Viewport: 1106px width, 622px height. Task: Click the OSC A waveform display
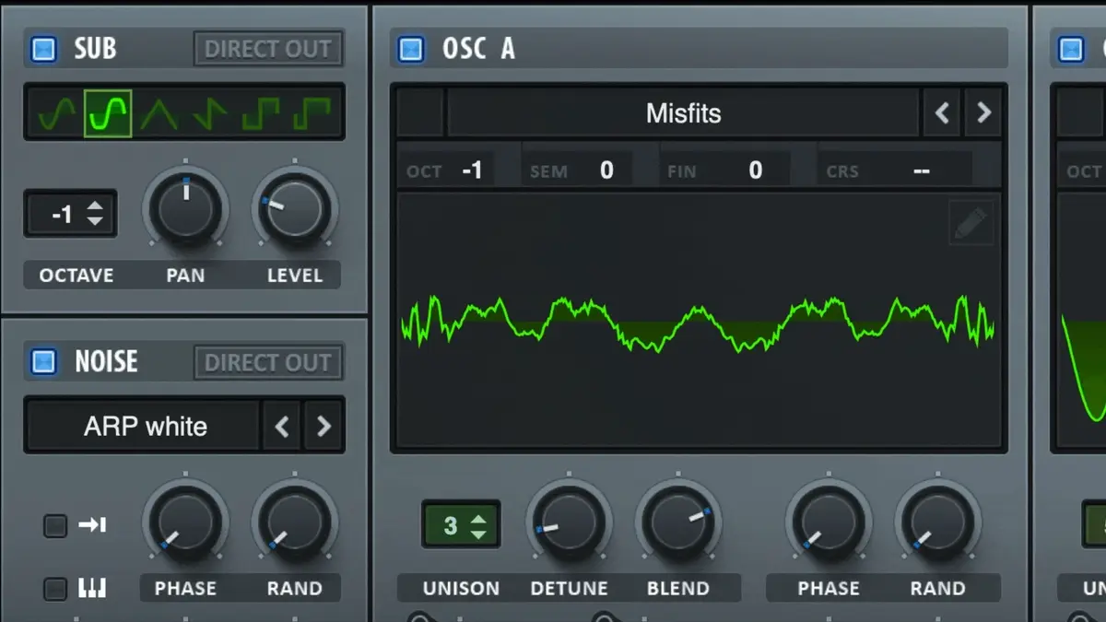(x=699, y=320)
